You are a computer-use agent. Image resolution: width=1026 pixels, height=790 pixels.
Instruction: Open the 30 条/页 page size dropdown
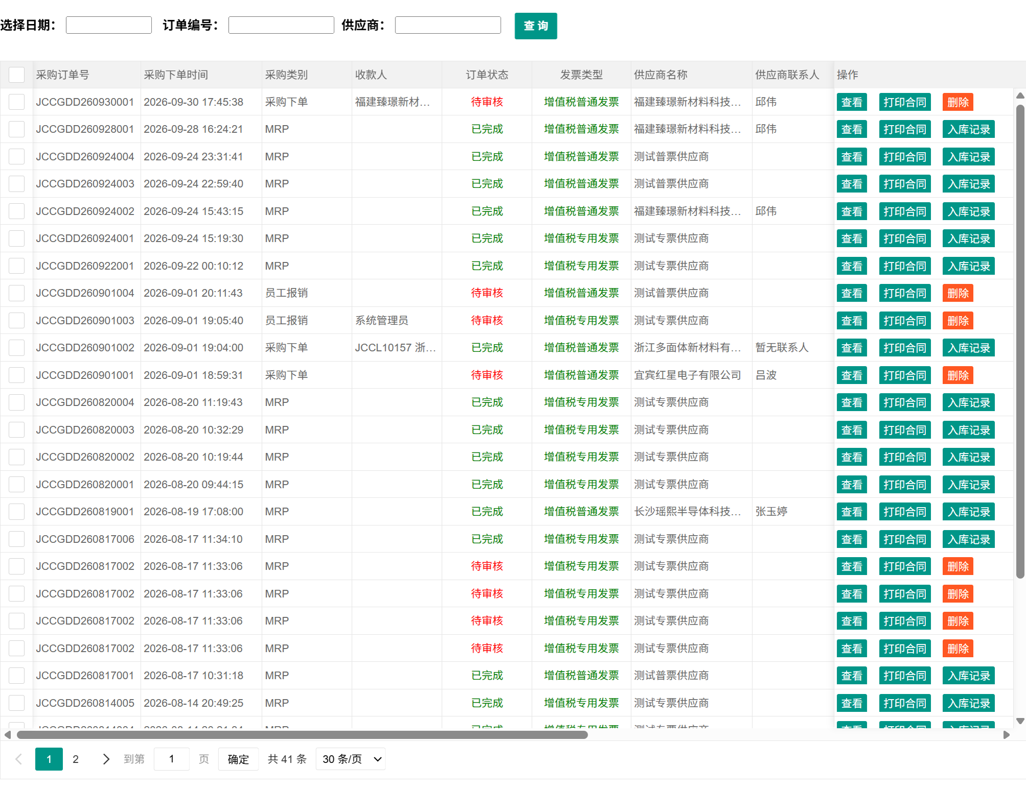[351, 759]
